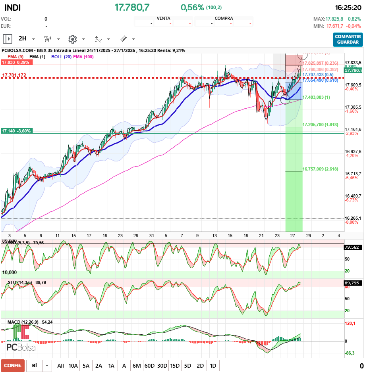Click the red 17.701,172 price level line label
Viewport: 369px width, 374px height.
coord(14,75)
